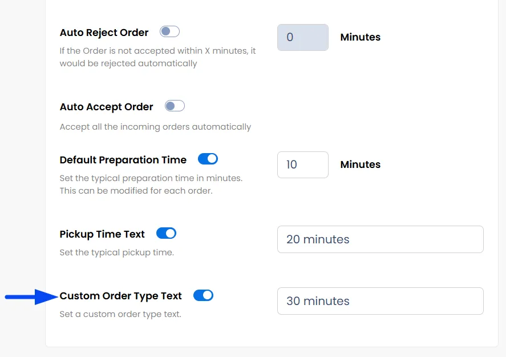Focus the preparation time field showing 10
The width and height of the screenshot is (506, 357).
click(302, 165)
